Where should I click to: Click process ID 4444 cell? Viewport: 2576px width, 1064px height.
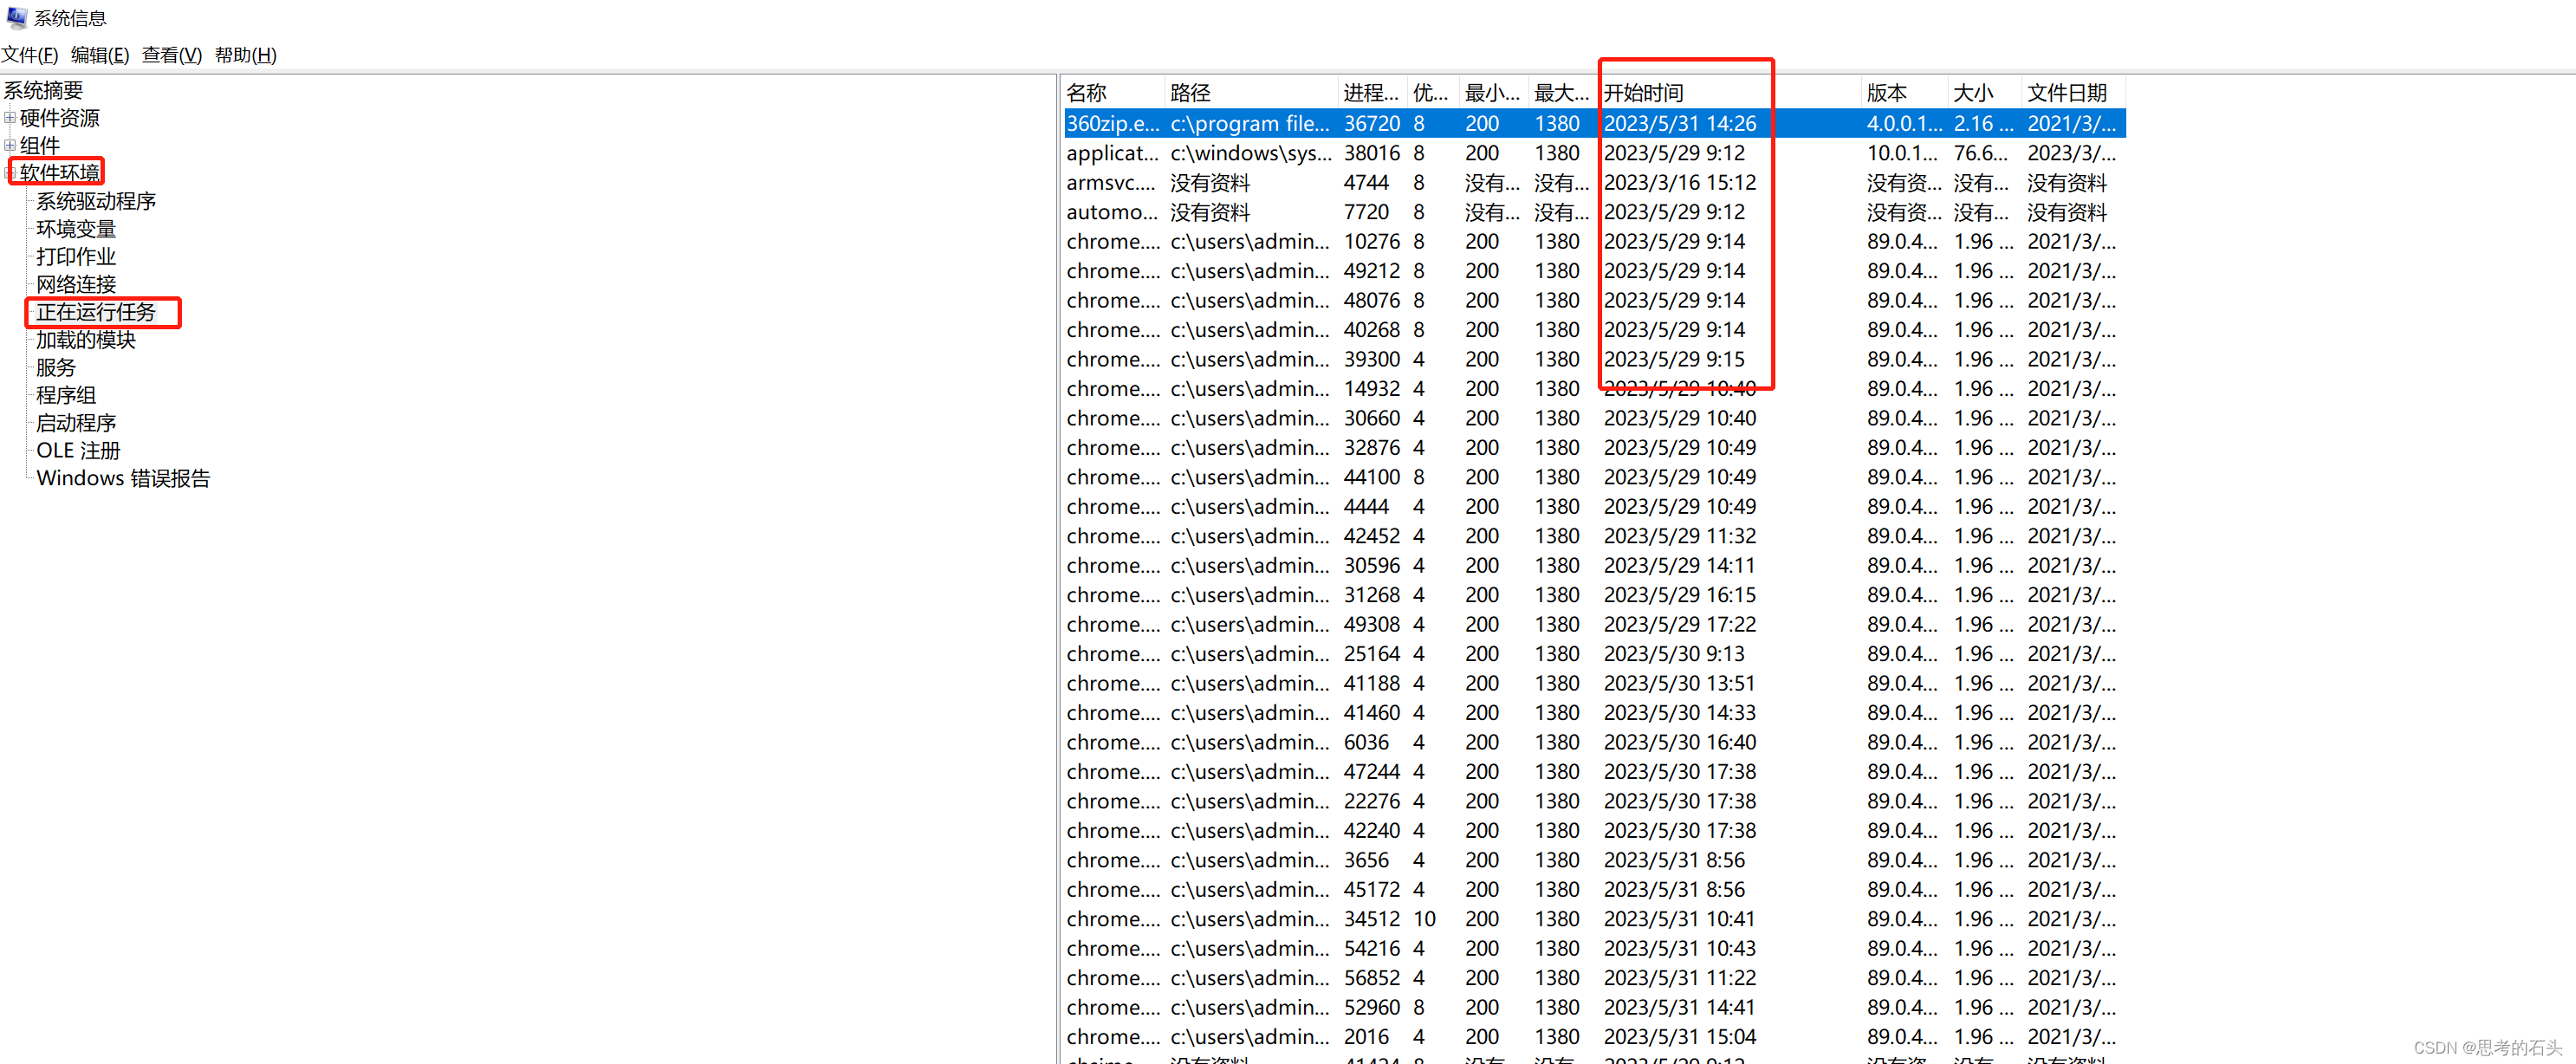[1366, 507]
